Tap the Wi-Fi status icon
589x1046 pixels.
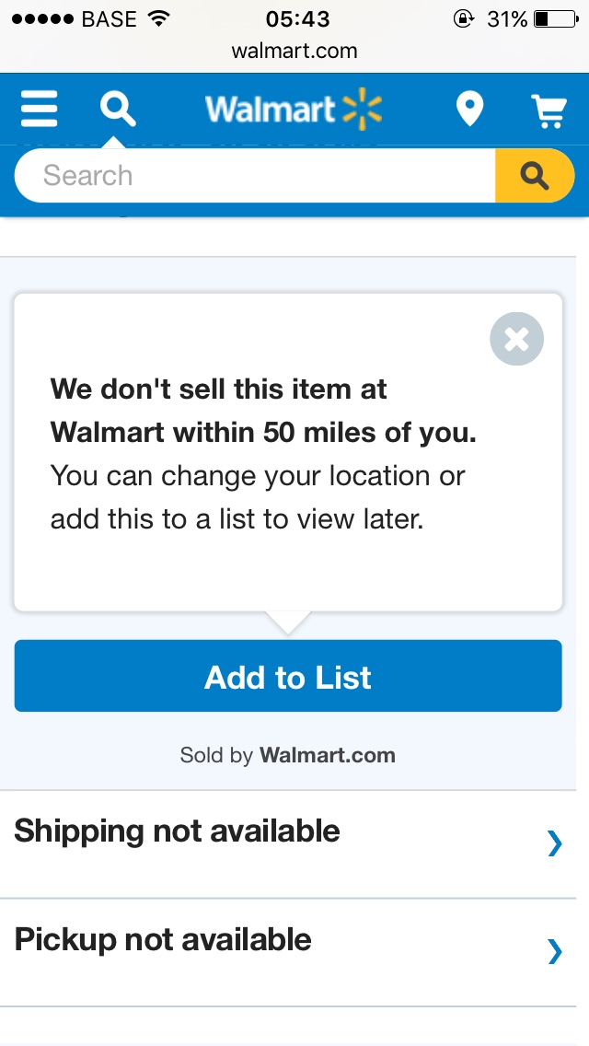[x=158, y=18]
